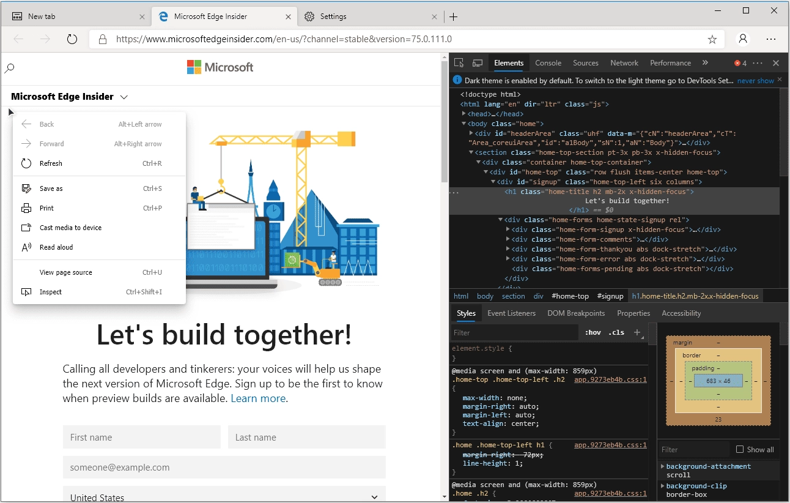
Task: Click #signup in the breadcrumb bar
Action: [610, 296]
